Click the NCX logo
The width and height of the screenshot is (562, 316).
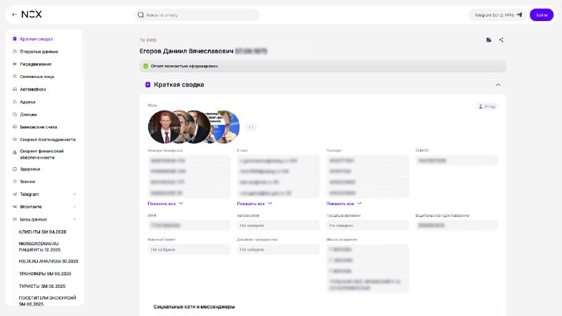[32, 14]
